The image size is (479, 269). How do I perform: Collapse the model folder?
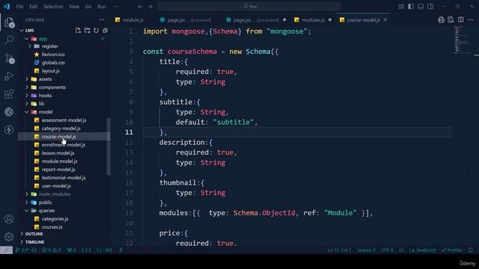pyautogui.click(x=27, y=112)
